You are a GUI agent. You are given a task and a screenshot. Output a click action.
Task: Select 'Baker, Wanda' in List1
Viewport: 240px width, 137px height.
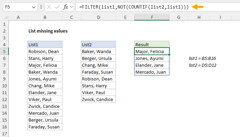coord(45,72)
